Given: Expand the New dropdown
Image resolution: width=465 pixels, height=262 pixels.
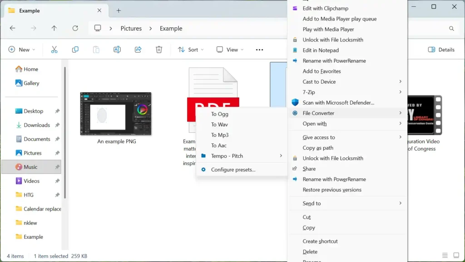Looking at the screenshot, I should (21, 50).
